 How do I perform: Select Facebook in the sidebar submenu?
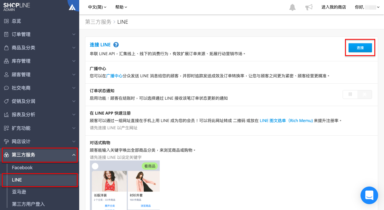pyautogui.click(x=22, y=168)
